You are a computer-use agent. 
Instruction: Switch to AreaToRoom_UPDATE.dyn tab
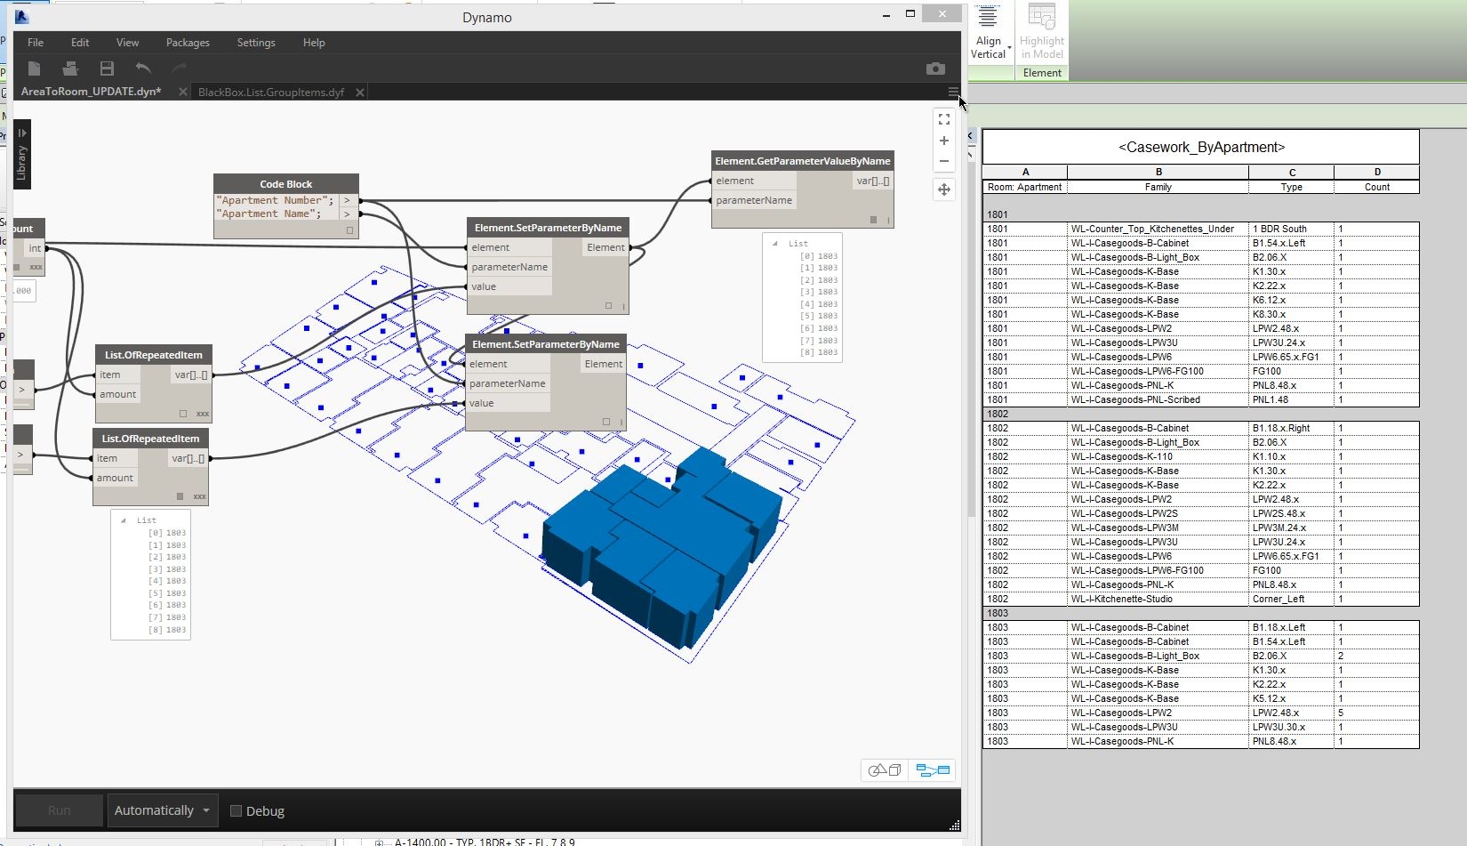[92, 92]
